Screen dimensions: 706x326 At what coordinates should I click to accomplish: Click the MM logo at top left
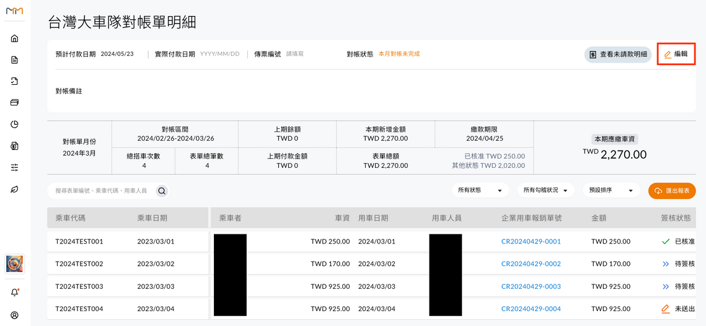click(14, 11)
